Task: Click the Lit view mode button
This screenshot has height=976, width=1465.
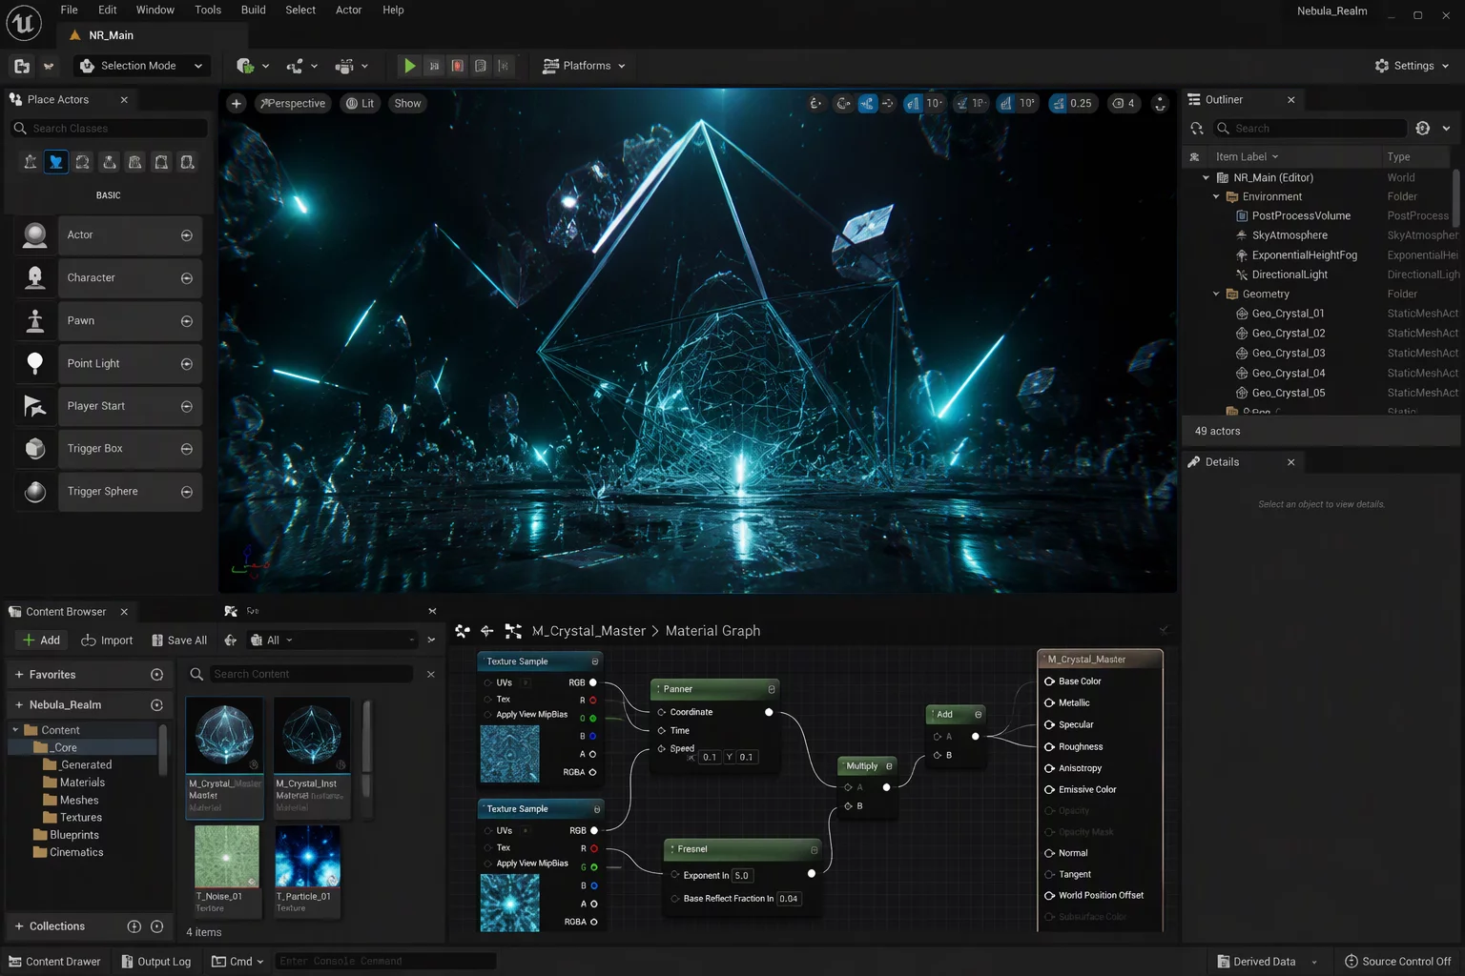Action: (360, 103)
